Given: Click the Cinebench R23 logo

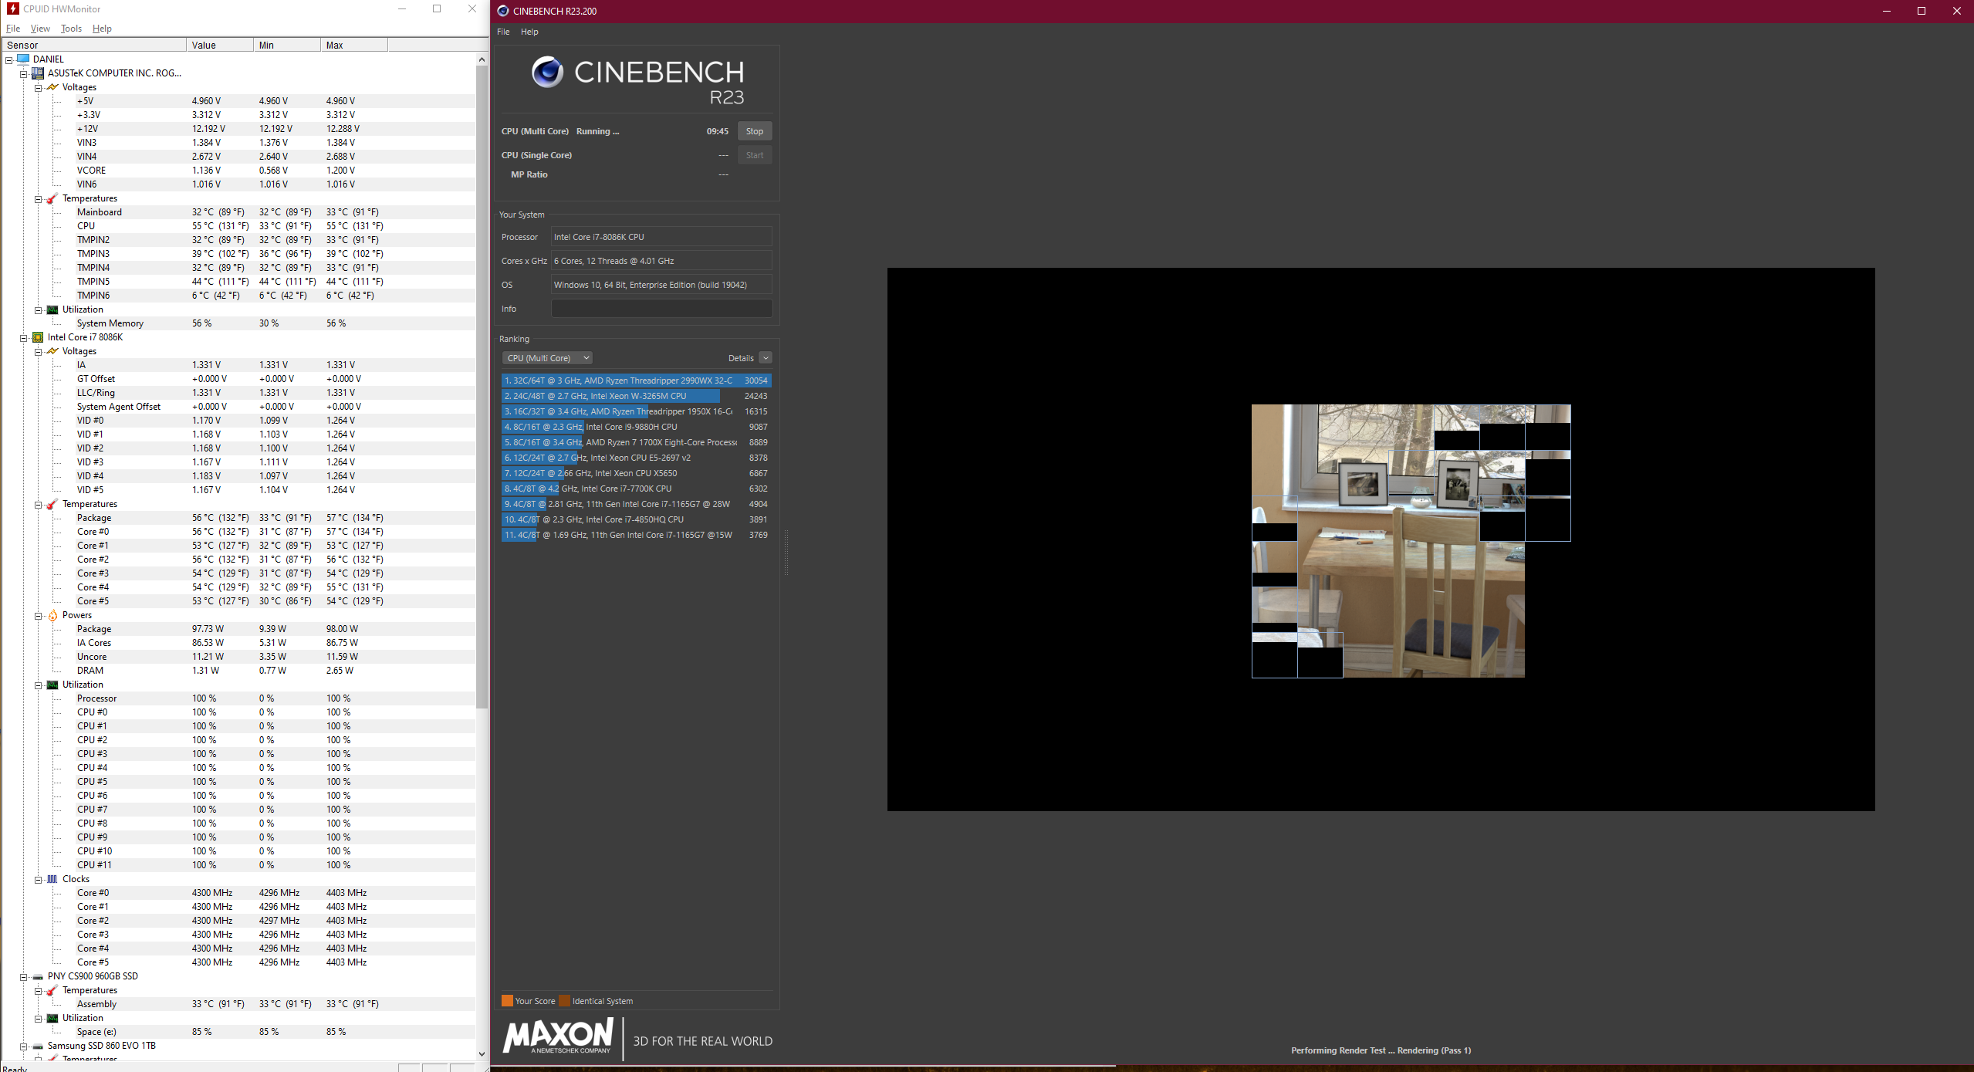Looking at the screenshot, I should pos(547,73).
